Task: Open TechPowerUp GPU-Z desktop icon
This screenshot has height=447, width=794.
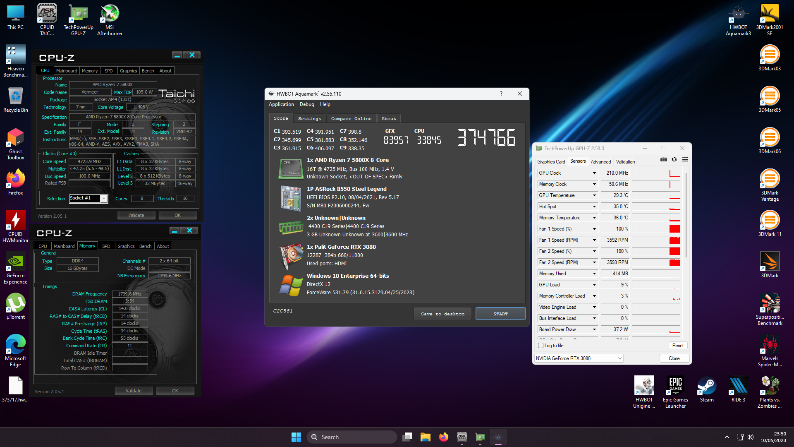Action: (x=78, y=19)
